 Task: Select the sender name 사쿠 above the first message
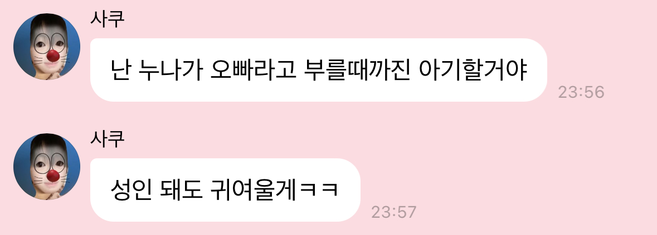pos(107,19)
